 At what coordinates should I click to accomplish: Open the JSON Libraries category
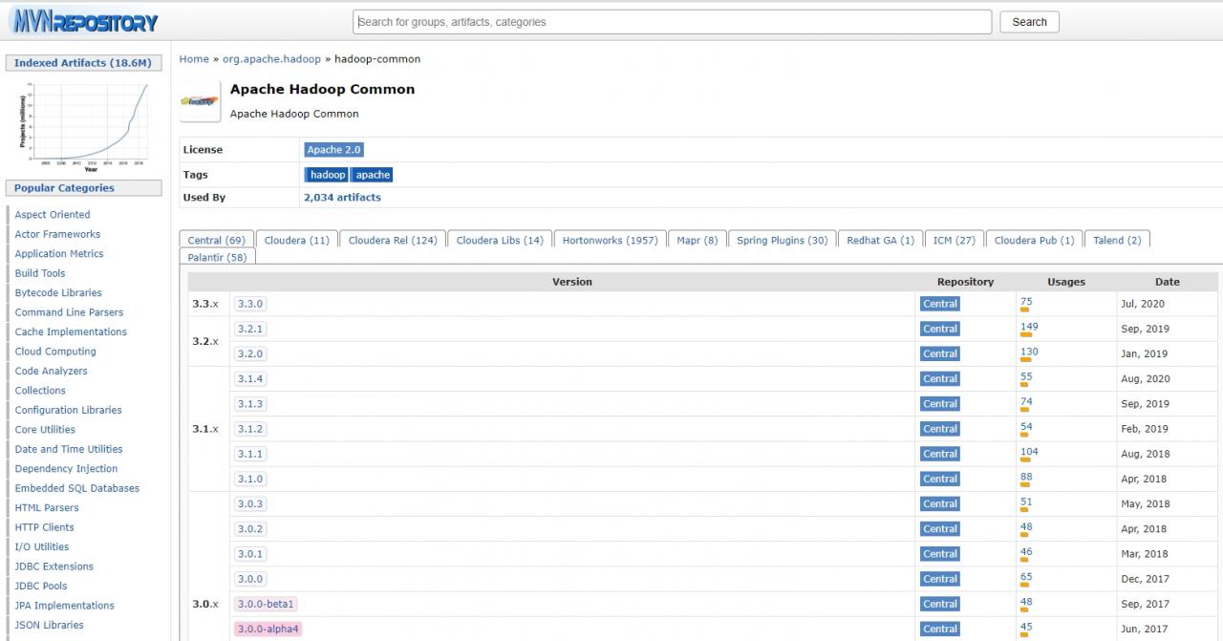coord(49,626)
